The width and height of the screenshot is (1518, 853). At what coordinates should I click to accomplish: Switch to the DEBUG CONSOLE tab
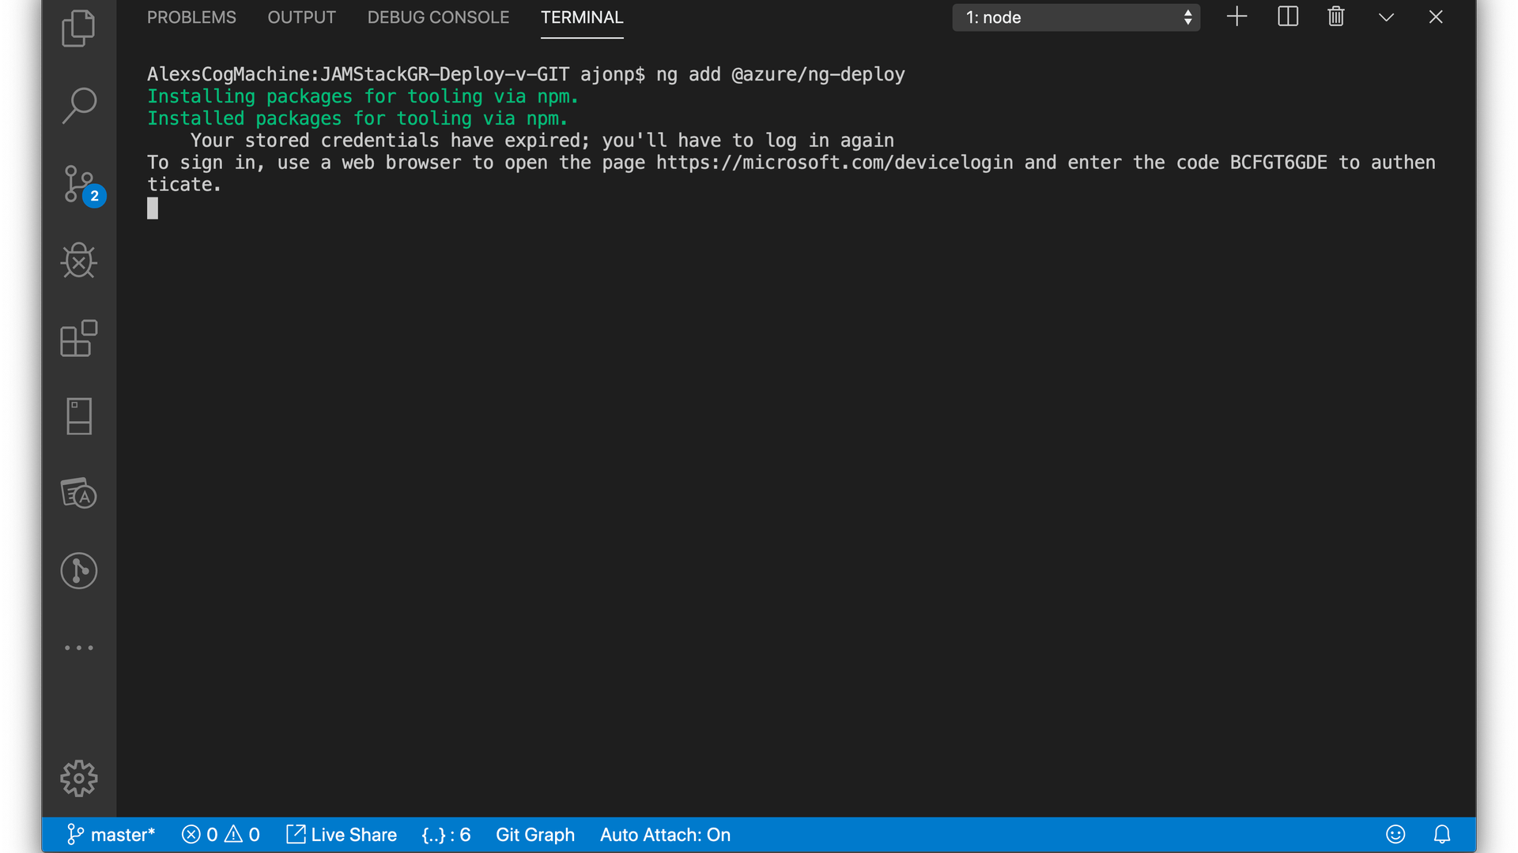(438, 17)
